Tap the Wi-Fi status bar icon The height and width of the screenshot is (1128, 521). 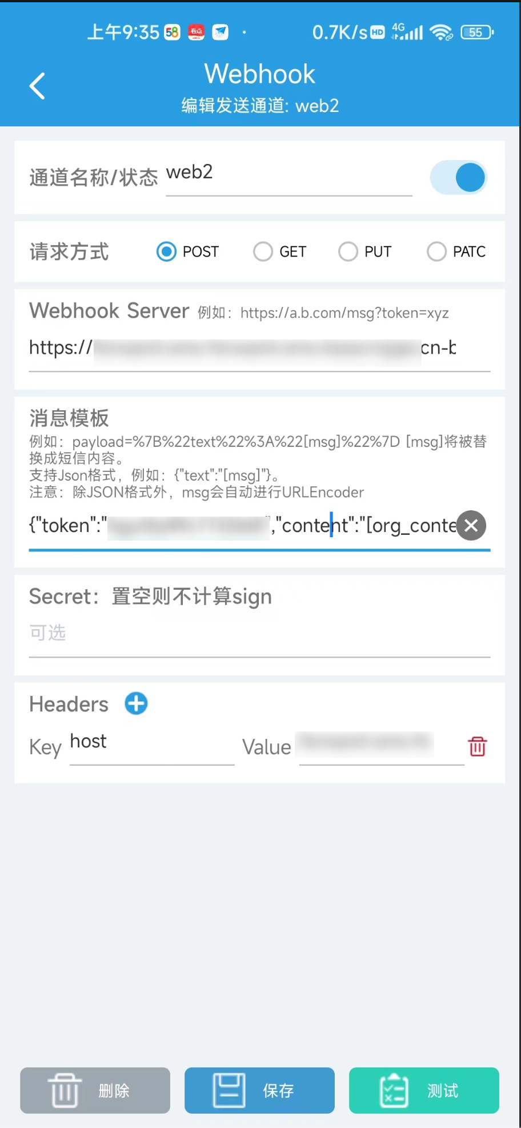[x=442, y=33]
